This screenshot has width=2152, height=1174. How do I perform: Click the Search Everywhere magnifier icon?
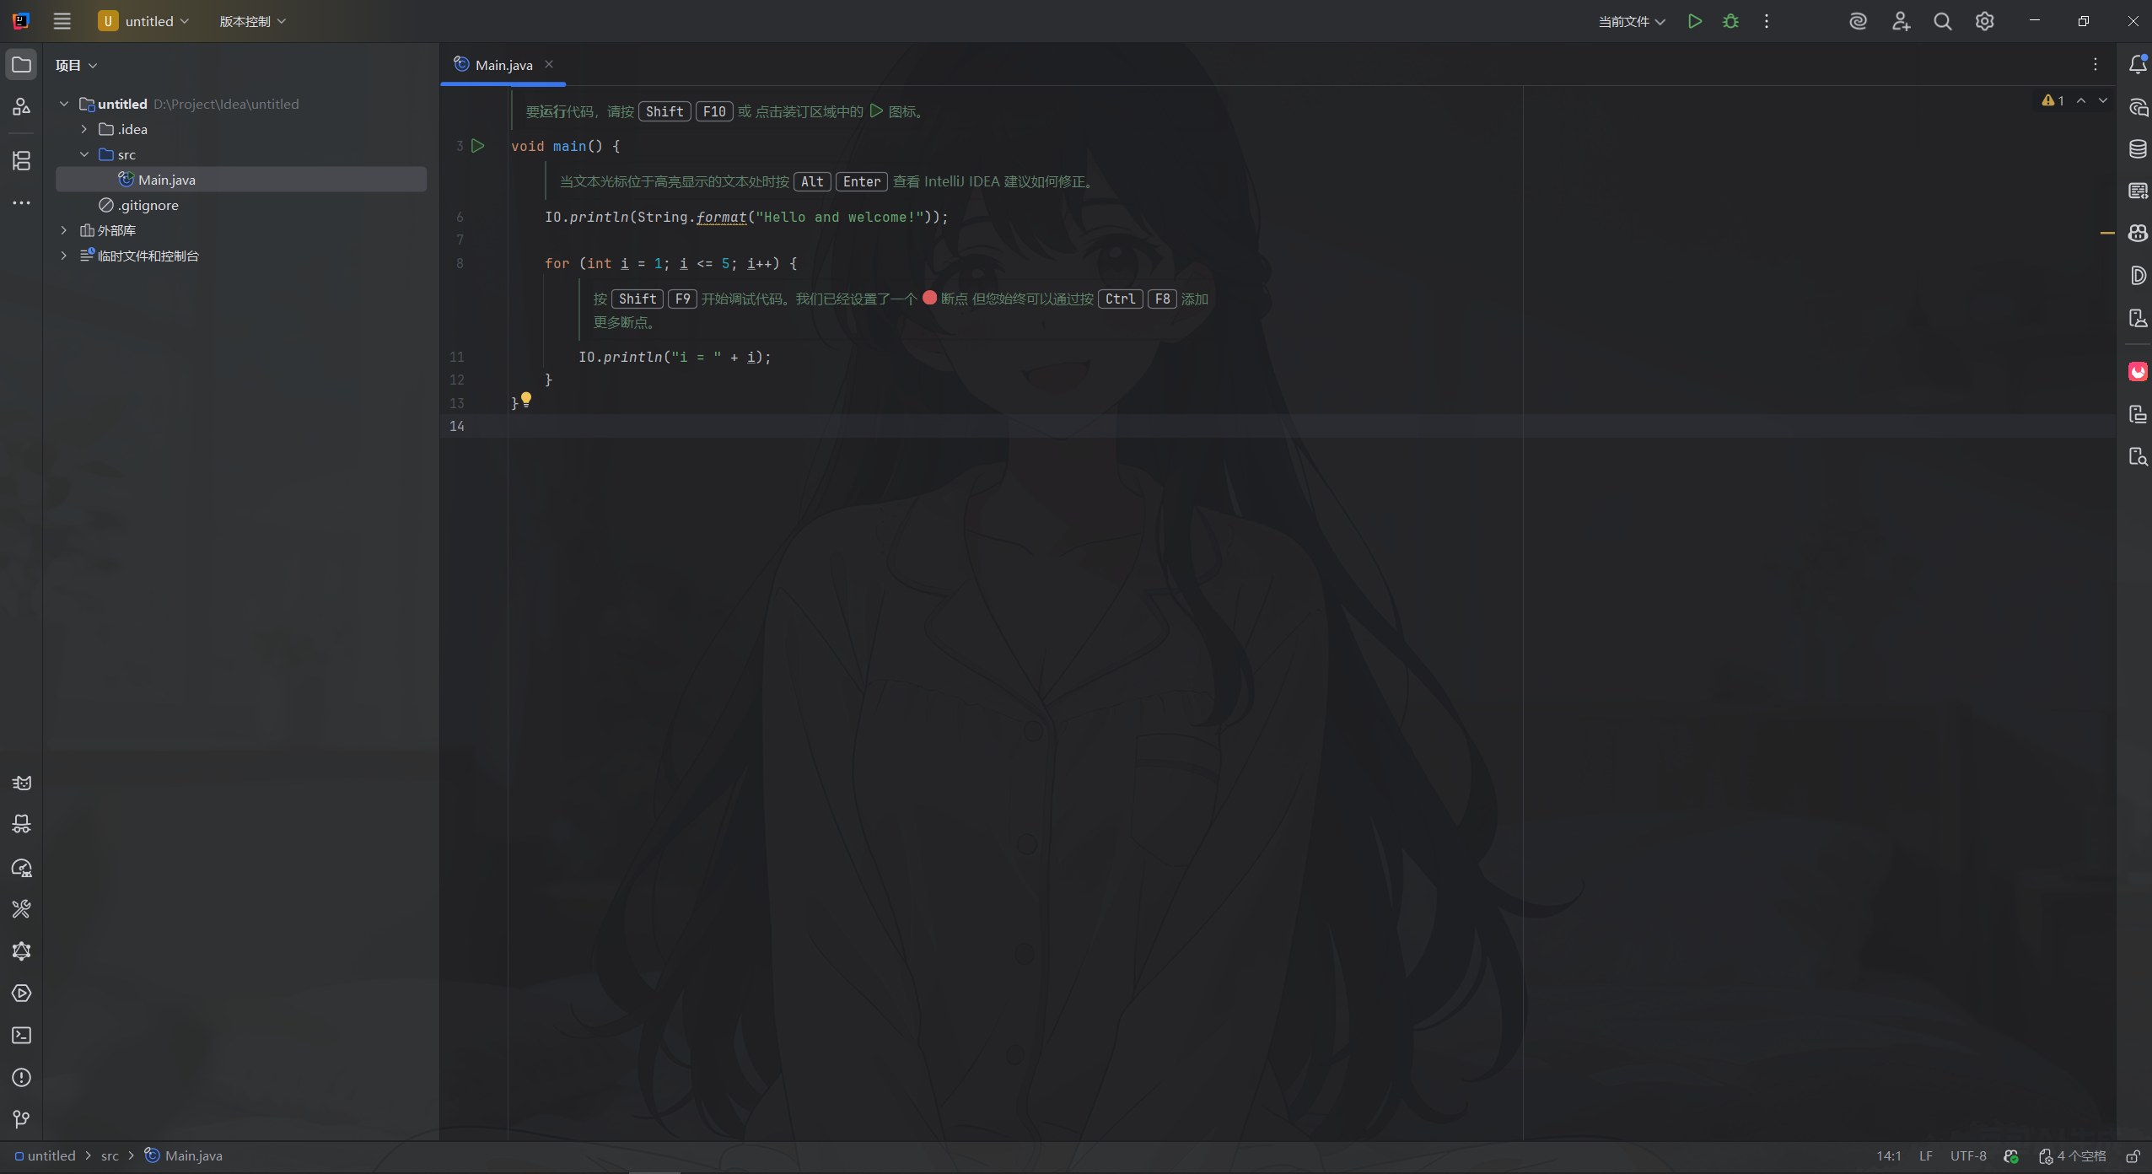(1942, 21)
